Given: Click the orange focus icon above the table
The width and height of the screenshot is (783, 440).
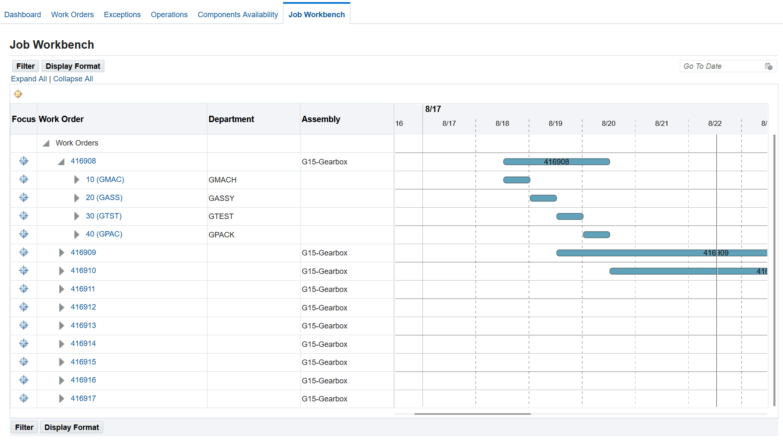Looking at the screenshot, I should coord(18,94).
